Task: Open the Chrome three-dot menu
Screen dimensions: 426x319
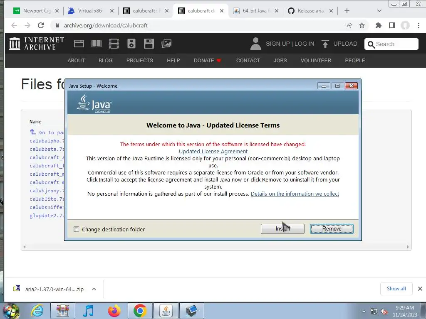Action: [419, 25]
